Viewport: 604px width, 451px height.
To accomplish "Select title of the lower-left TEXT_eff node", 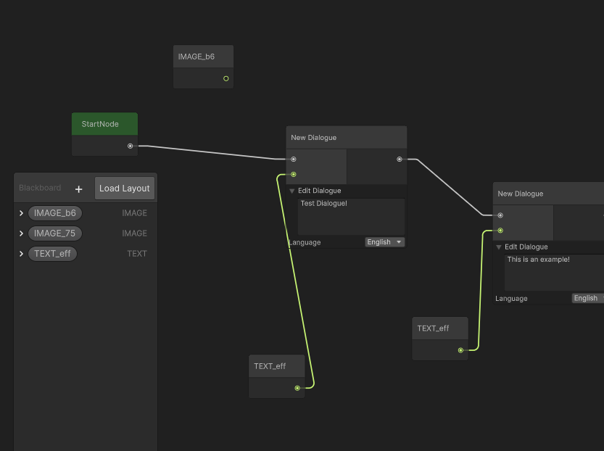I will [270, 366].
